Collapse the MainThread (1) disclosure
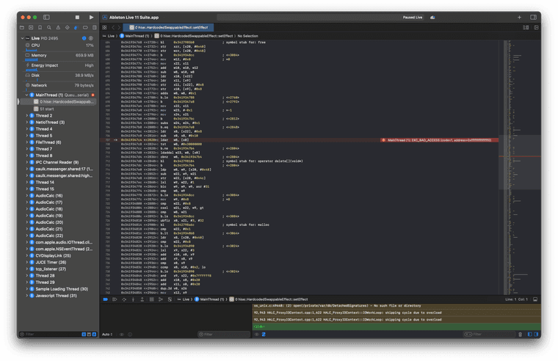 click(26, 95)
